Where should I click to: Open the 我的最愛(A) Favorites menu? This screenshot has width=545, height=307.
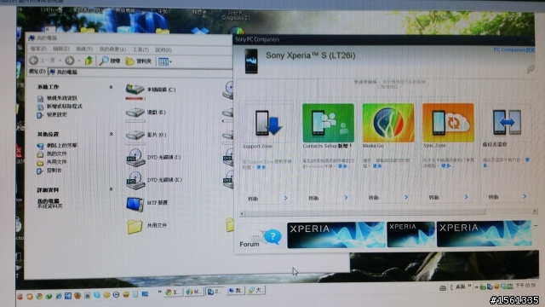point(112,49)
